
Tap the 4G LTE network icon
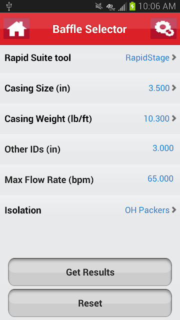110,6
